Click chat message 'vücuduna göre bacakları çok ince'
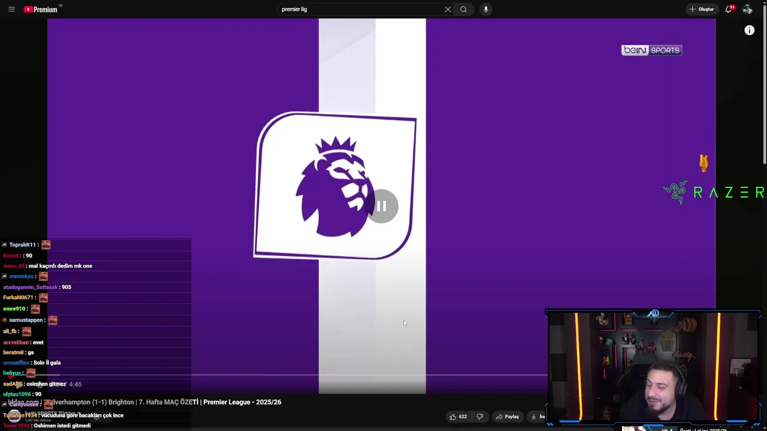 pyautogui.click(x=82, y=415)
